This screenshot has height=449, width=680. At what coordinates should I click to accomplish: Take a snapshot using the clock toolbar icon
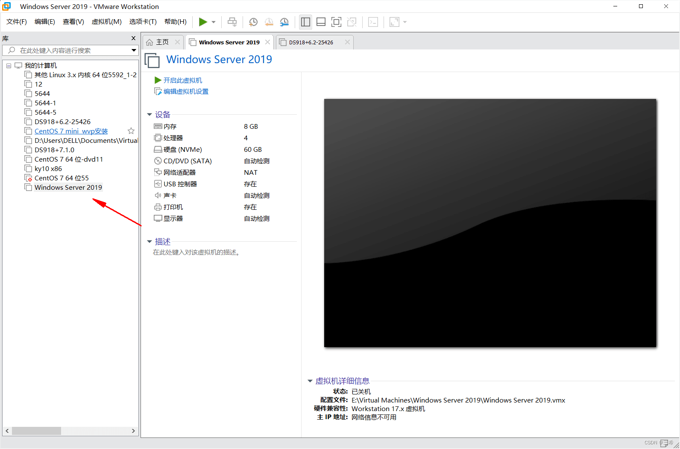(253, 22)
